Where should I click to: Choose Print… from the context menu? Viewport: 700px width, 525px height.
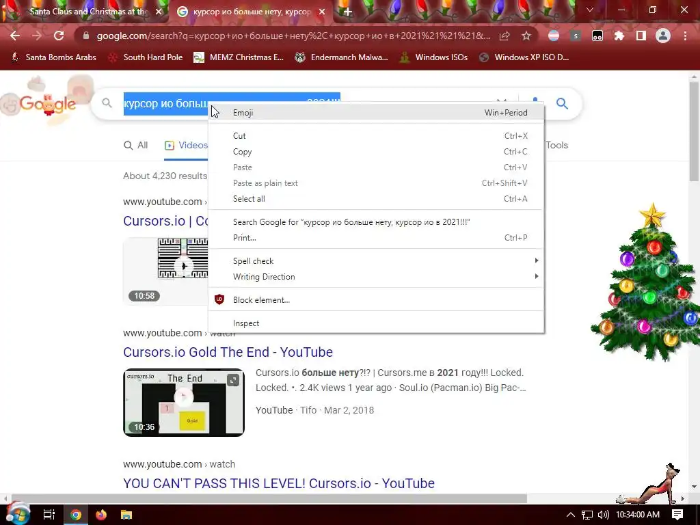click(376, 238)
